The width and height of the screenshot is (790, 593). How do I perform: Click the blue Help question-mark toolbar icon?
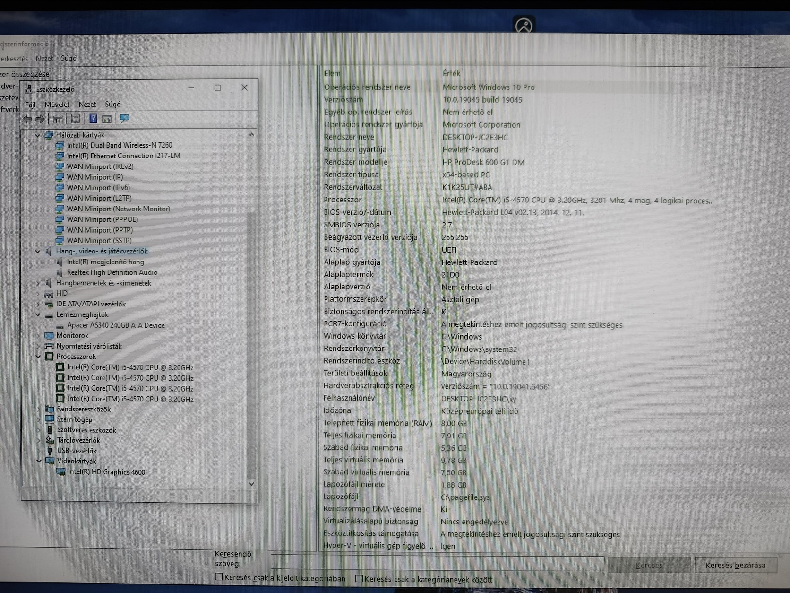tap(93, 119)
